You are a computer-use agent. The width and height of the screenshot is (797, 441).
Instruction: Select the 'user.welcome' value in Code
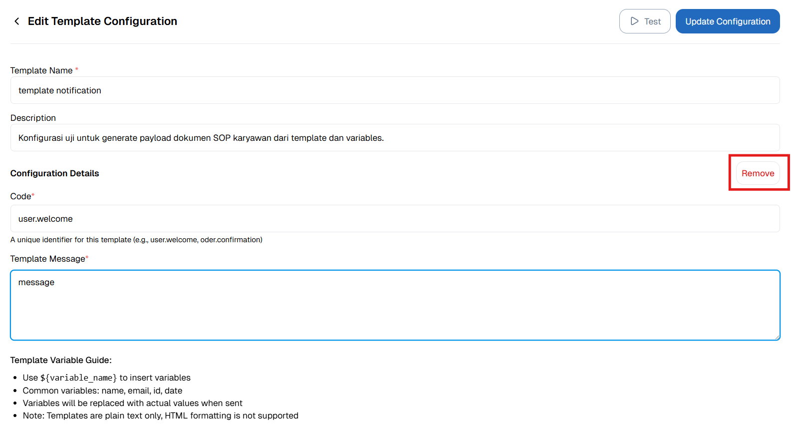[45, 218]
